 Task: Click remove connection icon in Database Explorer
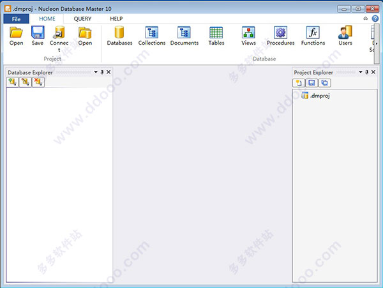tap(38, 82)
